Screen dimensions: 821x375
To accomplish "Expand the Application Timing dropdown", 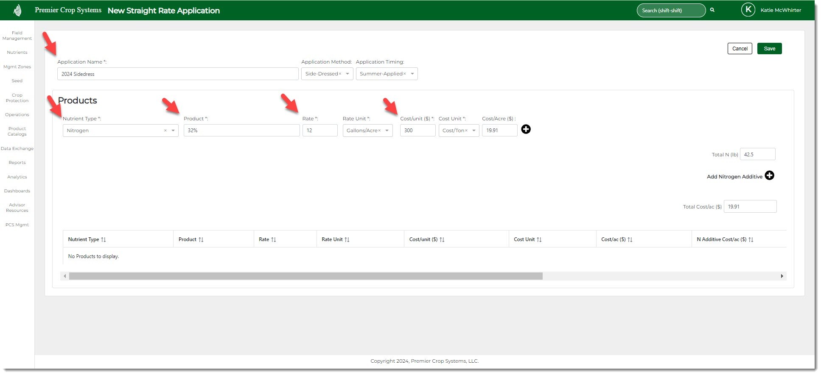I will (x=412, y=74).
